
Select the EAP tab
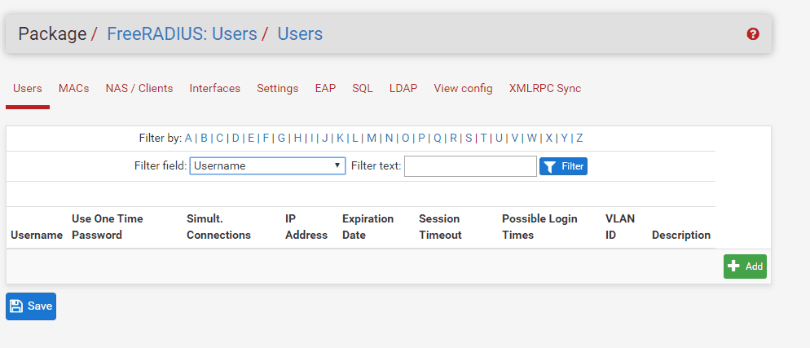click(x=325, y=89)
